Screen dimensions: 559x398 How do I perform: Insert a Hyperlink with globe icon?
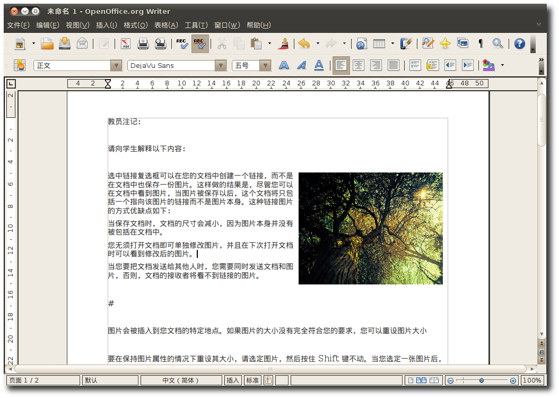pyautogui.click(x=361, y=44)
